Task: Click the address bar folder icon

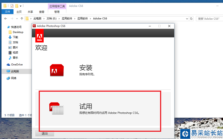Action: (27, 18)
